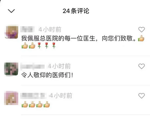150x116 pixels.
Task: Collapse comments with the down chevron
Action: (11, 11)
